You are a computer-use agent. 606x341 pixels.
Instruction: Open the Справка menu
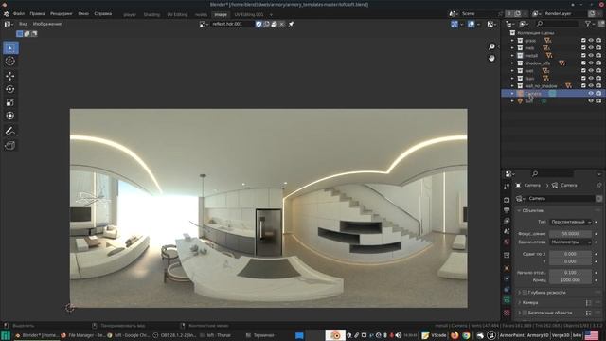click(x=103, y=14)
